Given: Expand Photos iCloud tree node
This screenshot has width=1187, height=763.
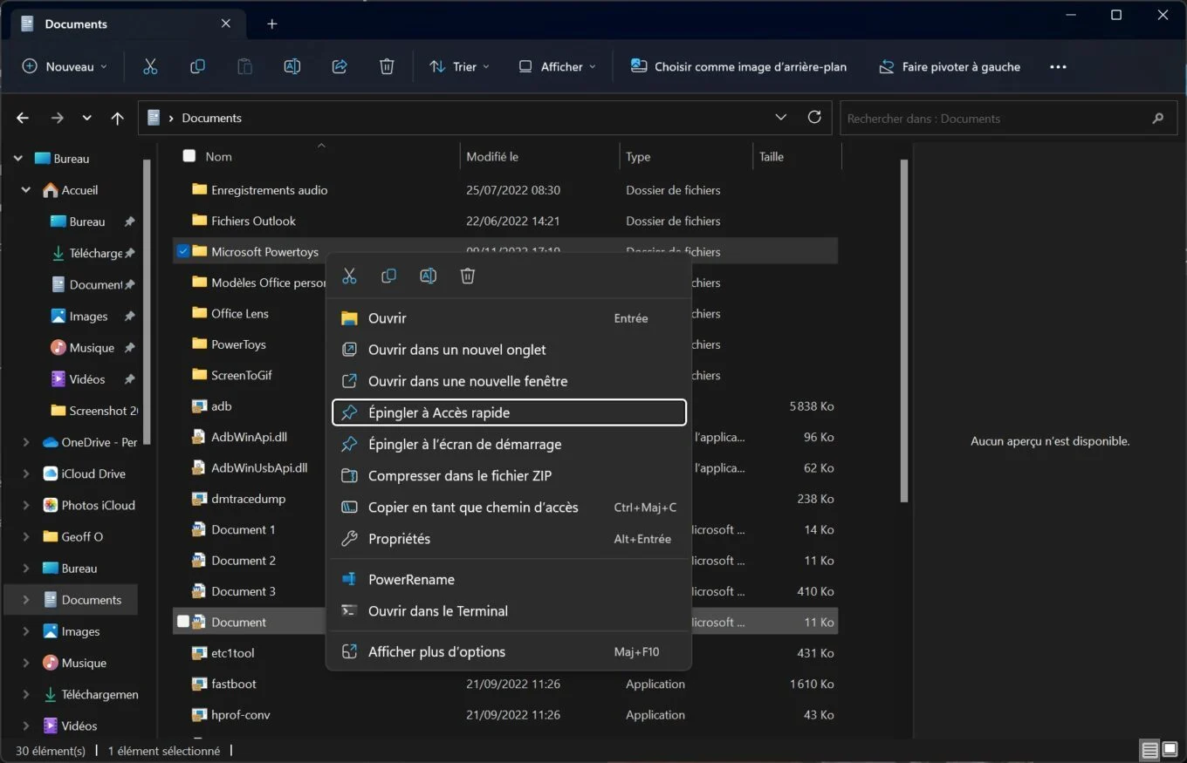Looking at the screenshot, I should click(26, 505).
